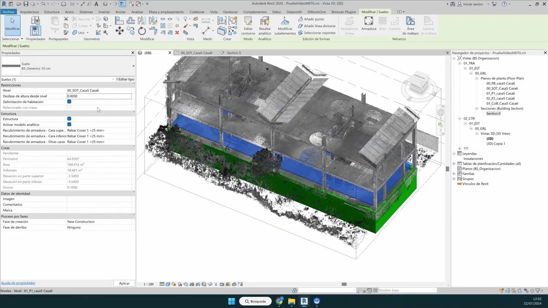This screenshot has height=308, width=548.
Task: Open the Modelo base design option dropdown
Action: coord(407,290)
